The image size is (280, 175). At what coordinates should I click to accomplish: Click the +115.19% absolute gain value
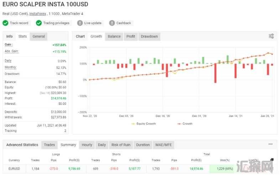(x=59, y=52)
